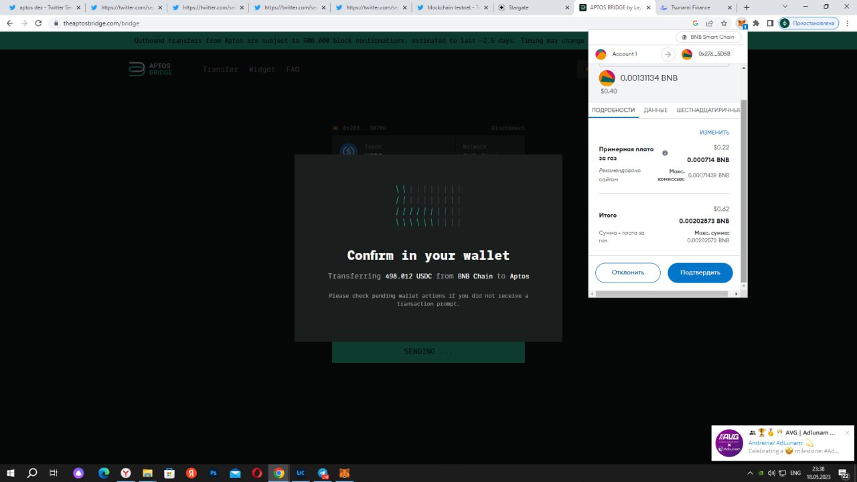Open the Transfer nav item
The image size is (857, 482).
tap(220, 70)
